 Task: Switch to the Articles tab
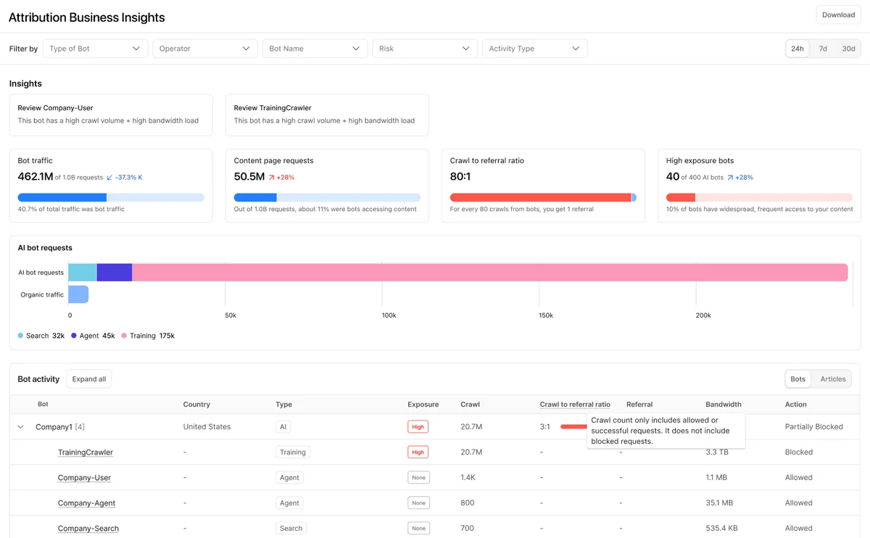833,378
